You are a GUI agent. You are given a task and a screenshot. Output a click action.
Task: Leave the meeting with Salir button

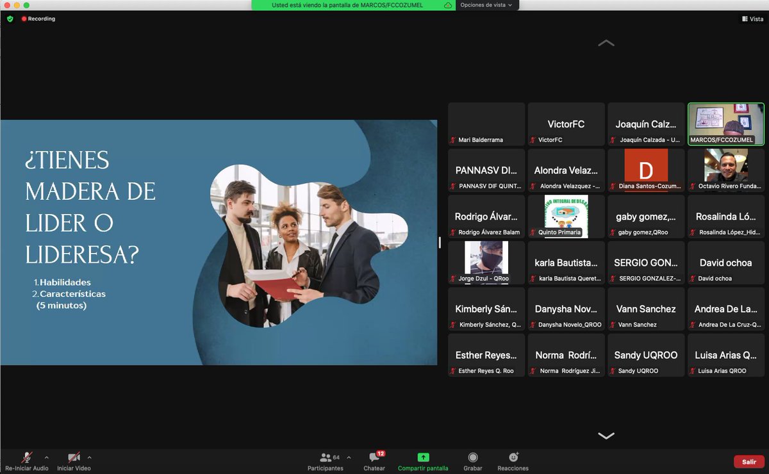tap(749, 462)
